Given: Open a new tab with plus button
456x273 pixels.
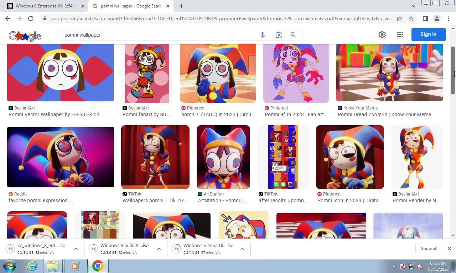Looking at the screenshot, I should [181, 6].
